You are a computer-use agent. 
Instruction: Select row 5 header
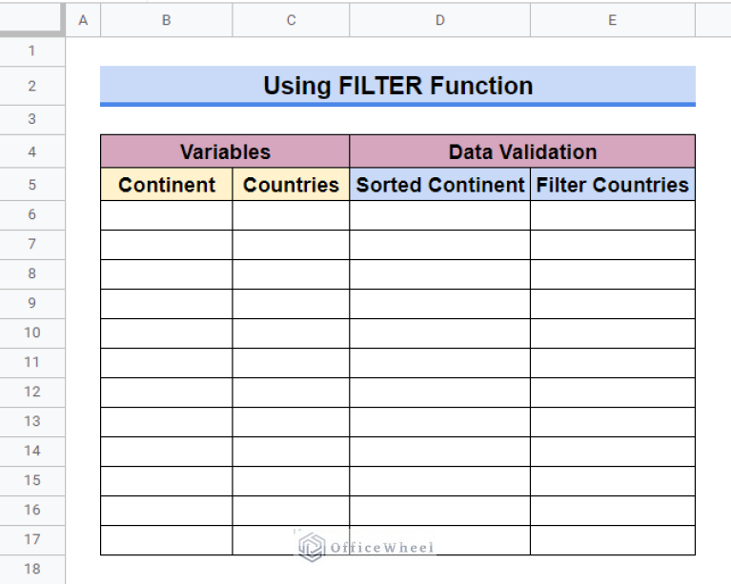point(32,185)
